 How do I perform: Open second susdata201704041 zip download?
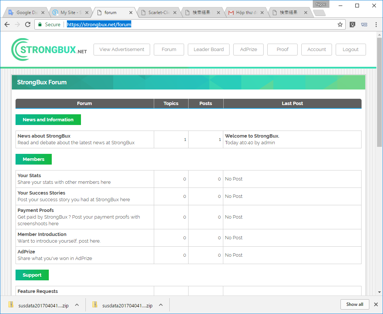(127, 305)
